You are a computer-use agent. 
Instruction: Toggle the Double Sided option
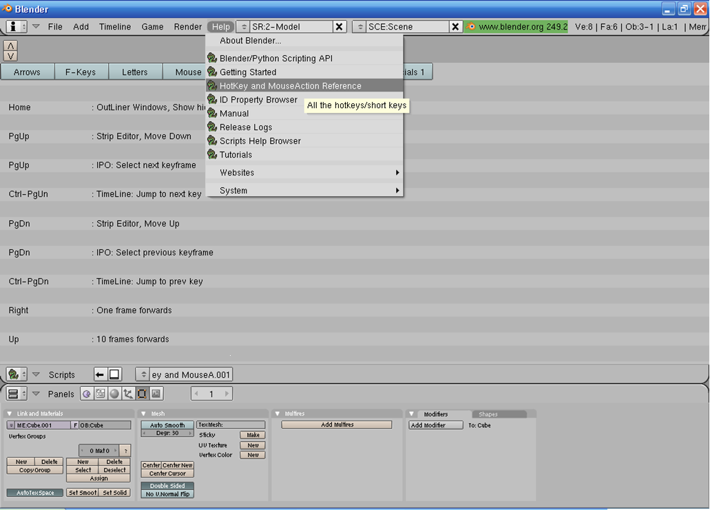167,485
